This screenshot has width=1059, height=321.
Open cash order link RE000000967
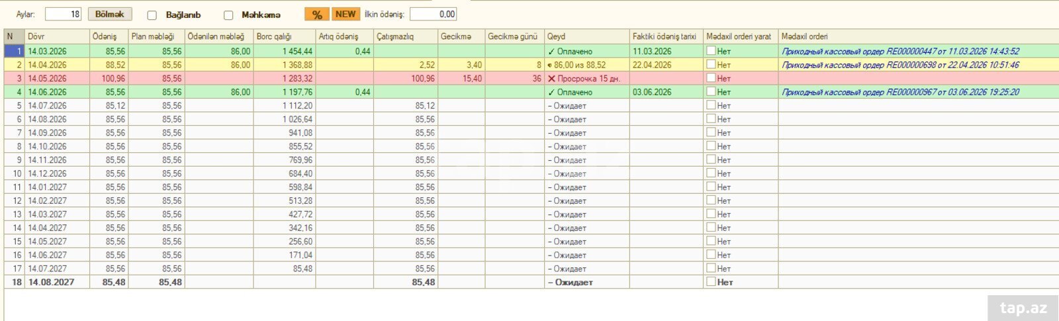coord(900,92)
